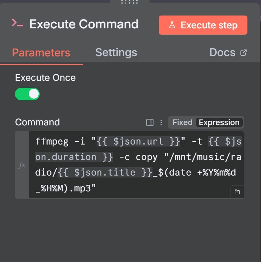Click the flask icon in Execute step
Viewport: 261px width, 262px height.
click(x=172, y=25)
